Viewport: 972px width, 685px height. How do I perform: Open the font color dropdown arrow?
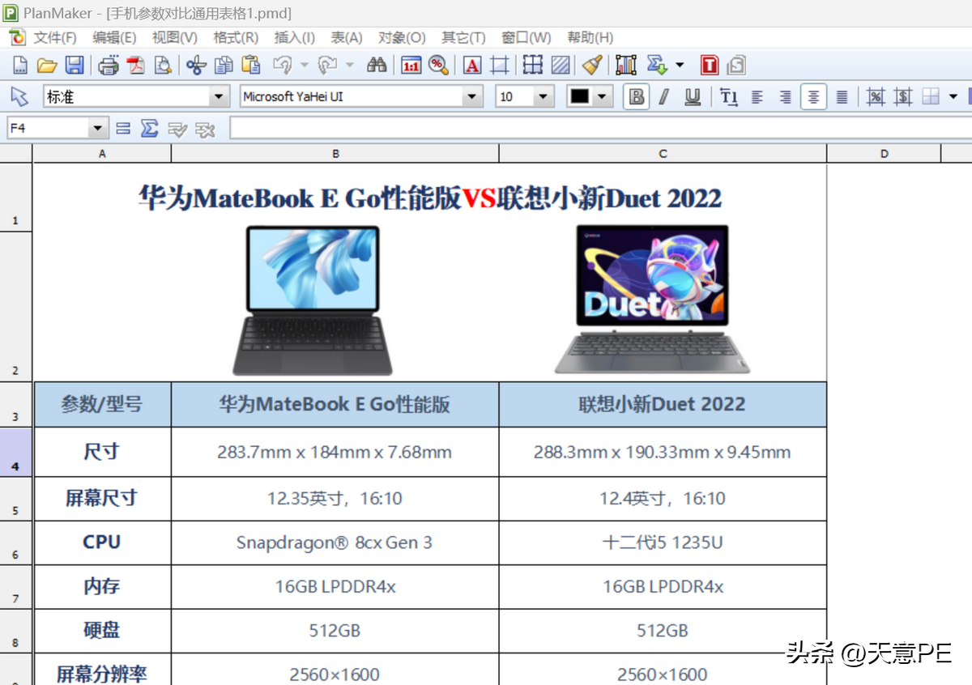click(601, 97)
